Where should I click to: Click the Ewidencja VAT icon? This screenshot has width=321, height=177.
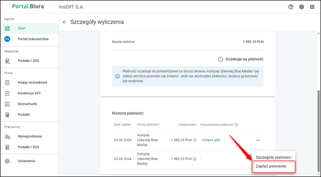(x=7, y=93)
